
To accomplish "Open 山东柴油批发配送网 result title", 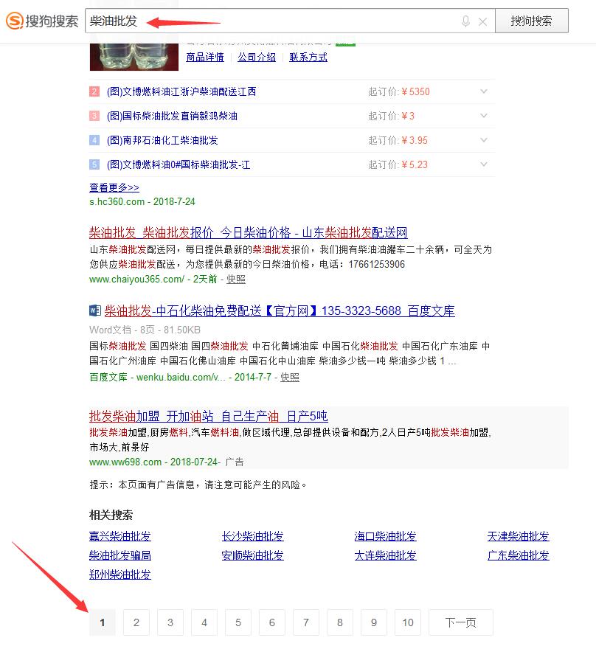I will [248, 233].
